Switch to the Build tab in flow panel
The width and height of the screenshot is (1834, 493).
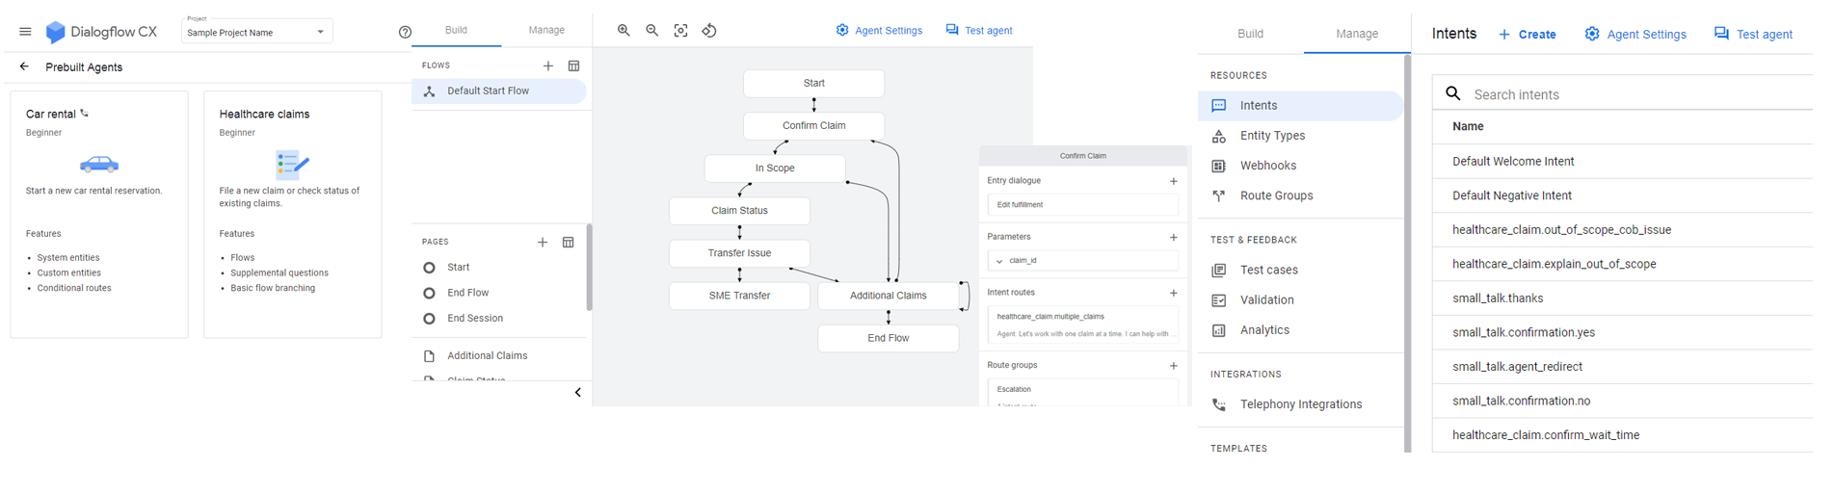(456, 30)
